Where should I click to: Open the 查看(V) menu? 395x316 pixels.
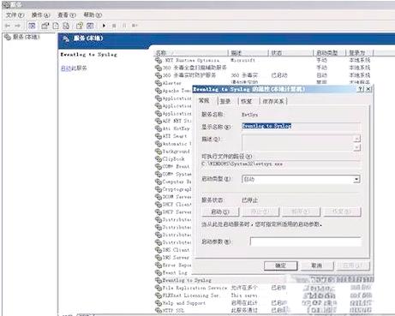click(67, 15)
